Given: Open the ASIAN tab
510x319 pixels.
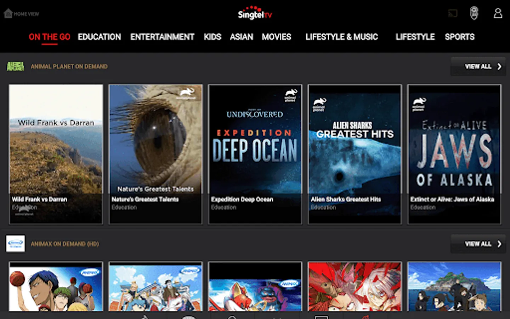Looking at the screenshot, I should [242, 37].
